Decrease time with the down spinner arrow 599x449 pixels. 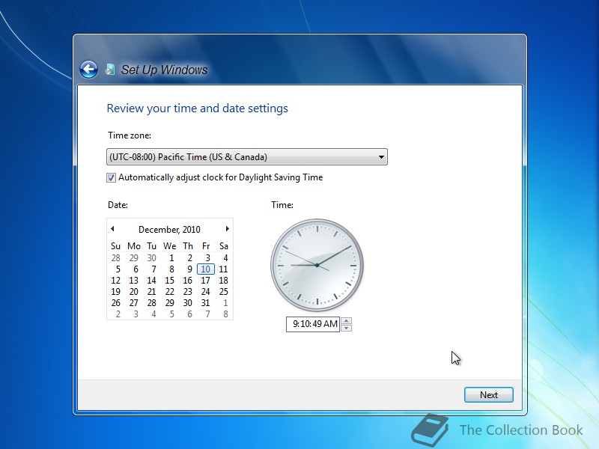[x=346, y=328]
